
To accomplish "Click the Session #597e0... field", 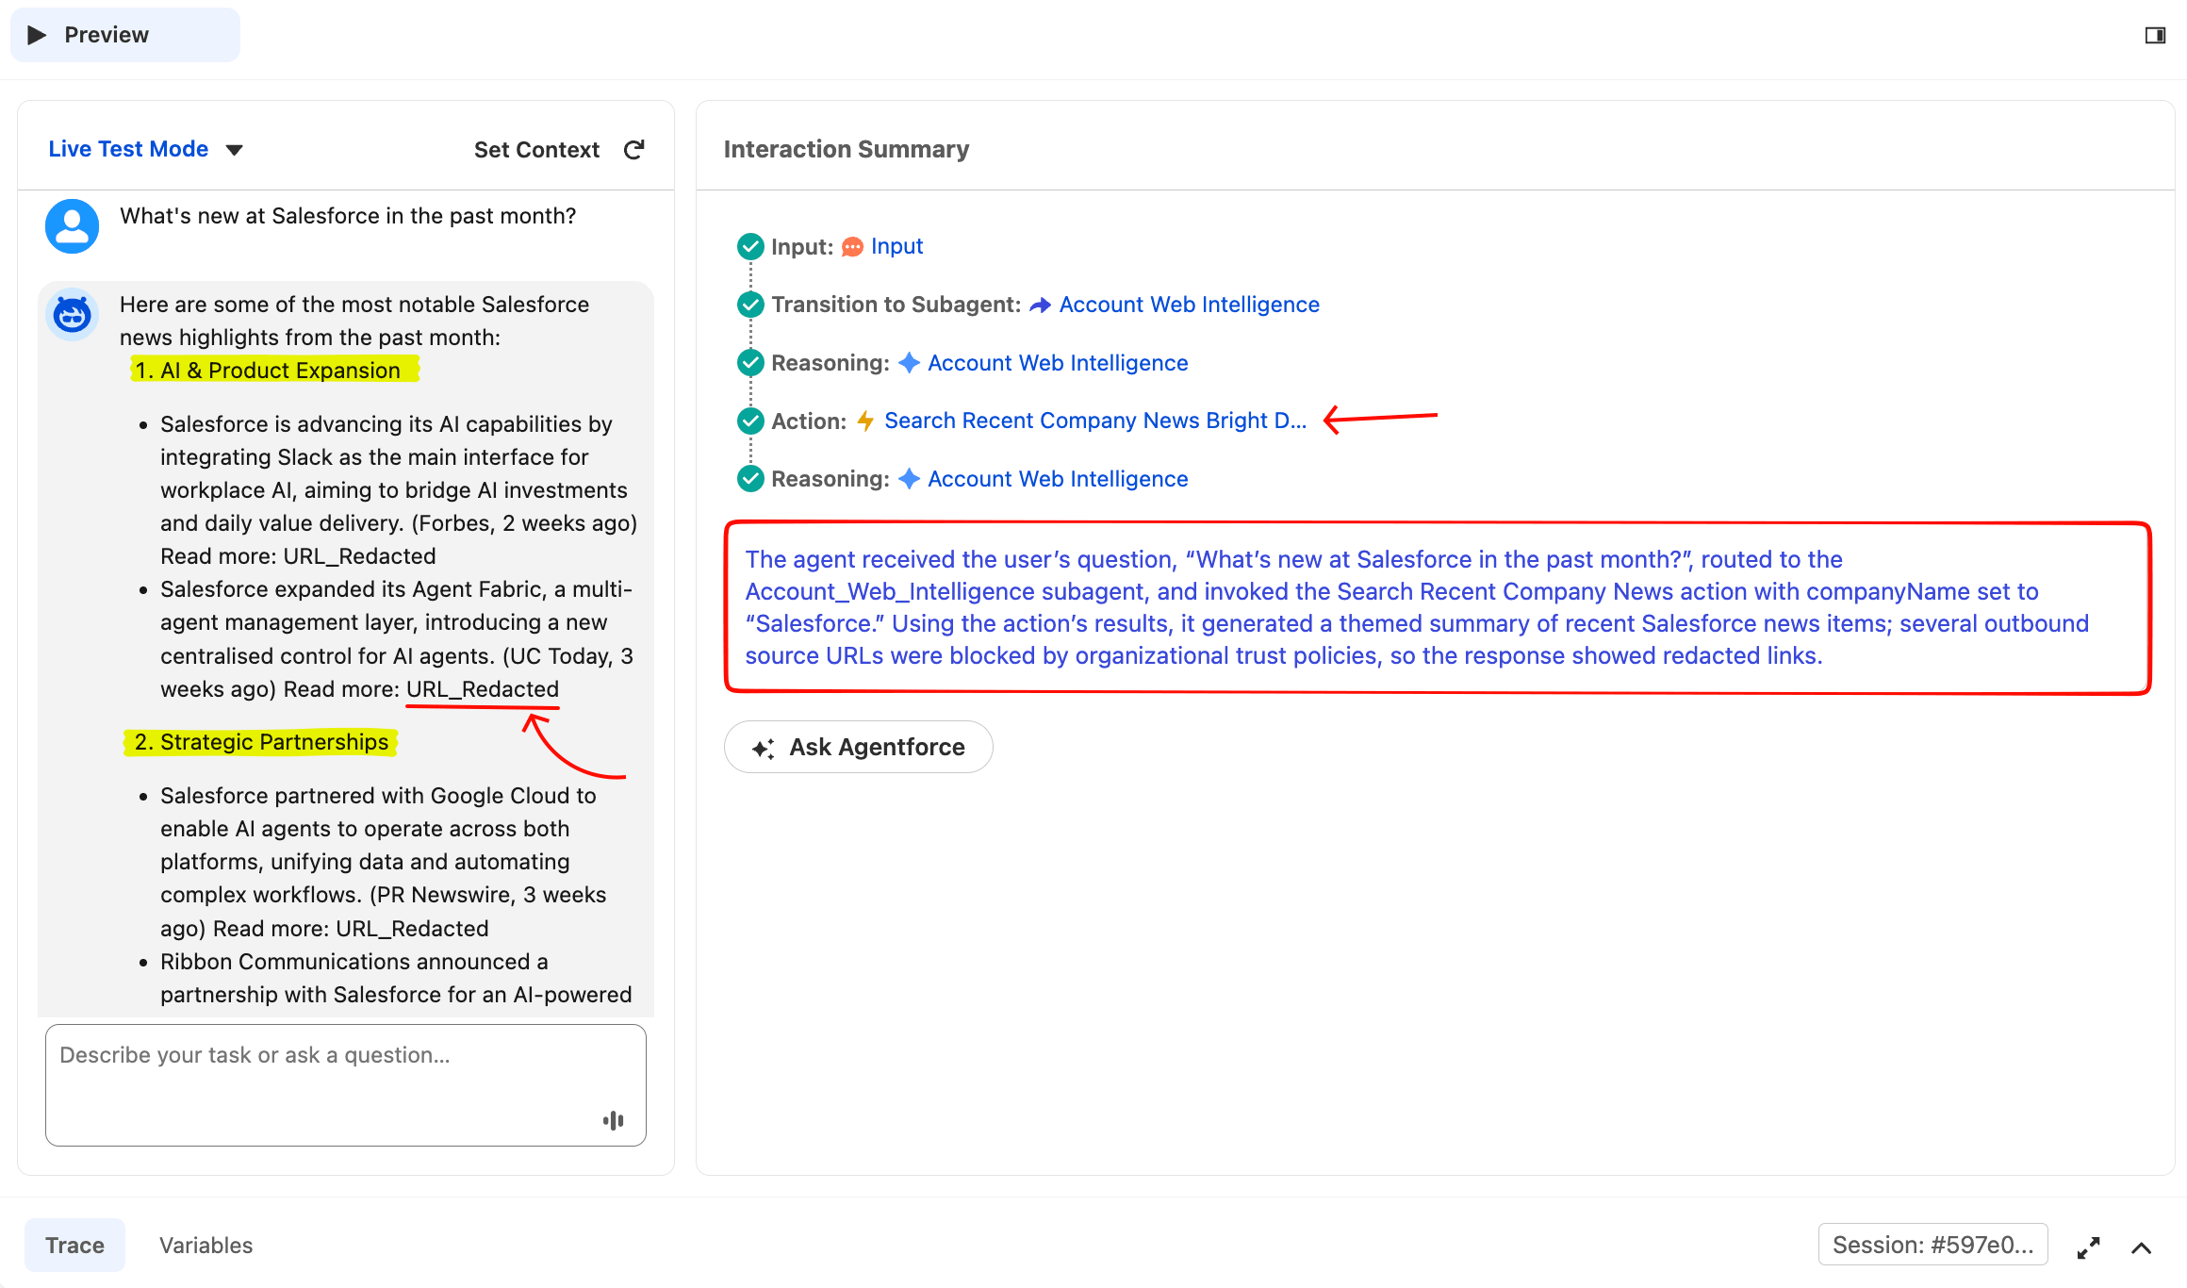I will pos(1932,1245).
